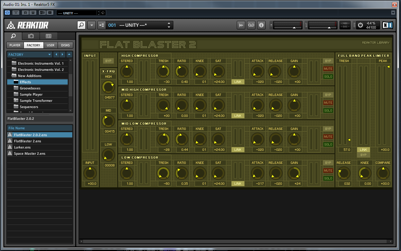Open the Sample Player folder
This screenshot has height=251, width=401.
(38, 94)
